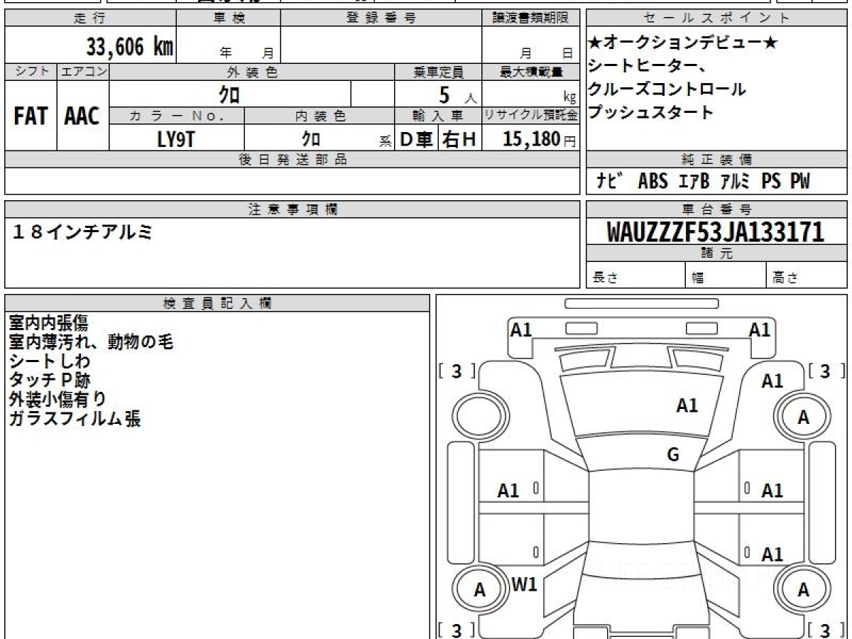Select the クルーズコントロール line

point(667,89)
